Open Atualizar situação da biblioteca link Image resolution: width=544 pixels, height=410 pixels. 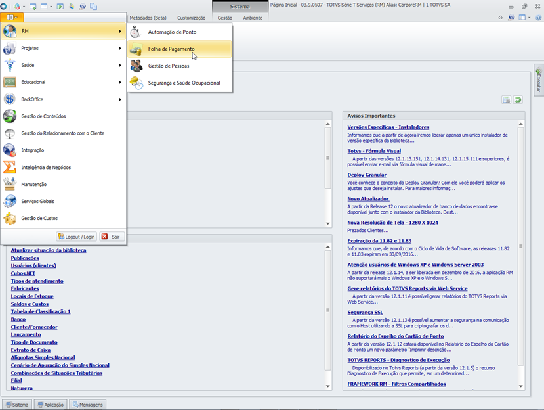coord(49,250)
